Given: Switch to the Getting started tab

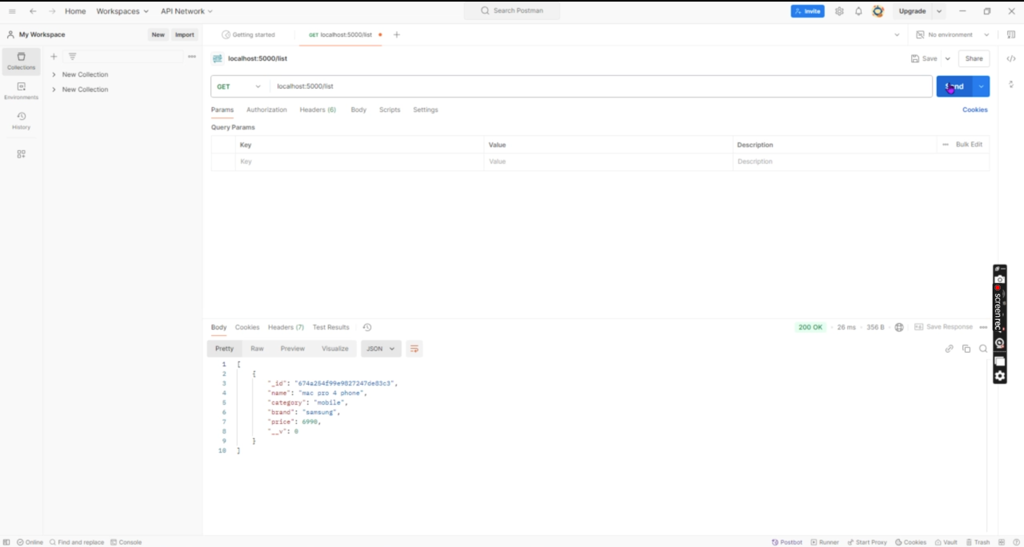Looking at the screenshot, I should 249,35.
